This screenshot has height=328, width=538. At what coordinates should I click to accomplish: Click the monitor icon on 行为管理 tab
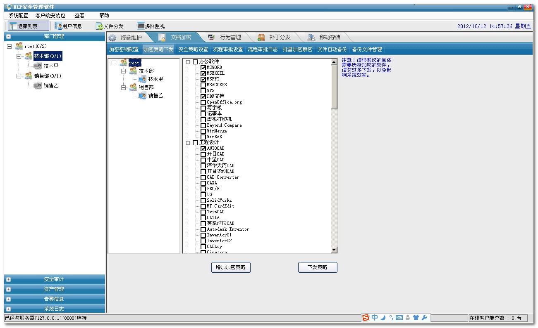click(211, 37)
